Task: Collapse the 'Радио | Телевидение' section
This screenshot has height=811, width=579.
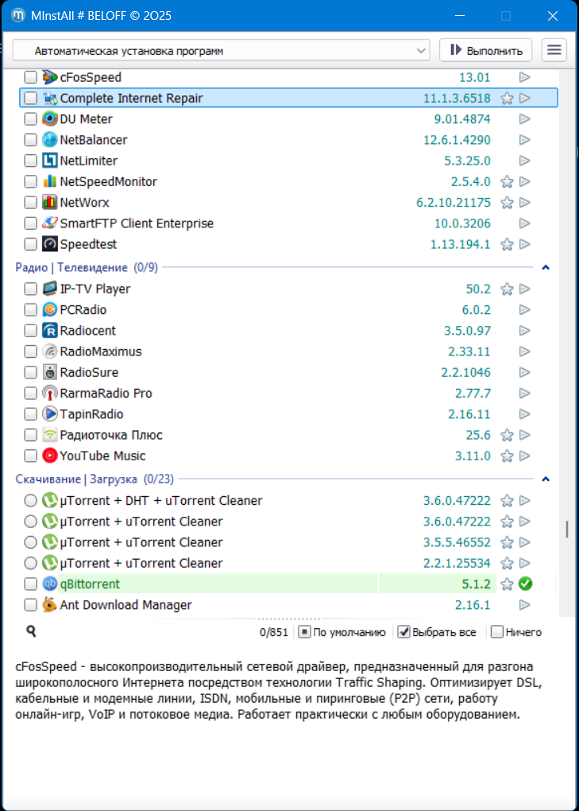Action: [x=546, y=268]
